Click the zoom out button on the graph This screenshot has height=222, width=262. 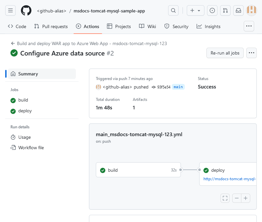pyautogui.click(x=236, y=198)
